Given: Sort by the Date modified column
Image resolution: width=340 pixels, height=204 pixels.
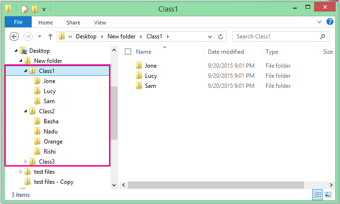Looking at the screenshot, I should point(226,52).
